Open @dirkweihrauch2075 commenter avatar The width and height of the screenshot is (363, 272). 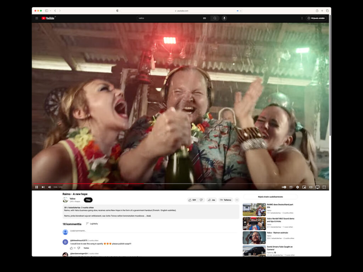tap(65, 242)
